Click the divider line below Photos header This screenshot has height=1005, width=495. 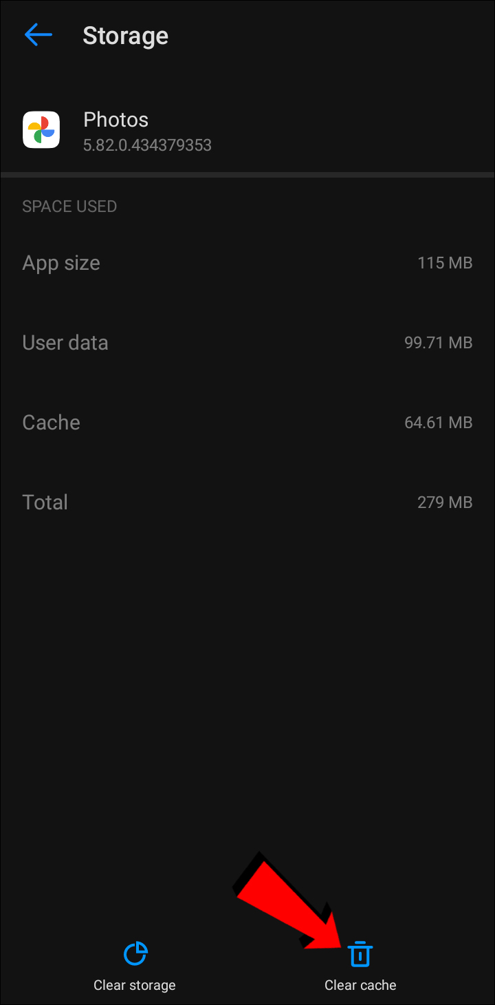click(x=247, y=175)
